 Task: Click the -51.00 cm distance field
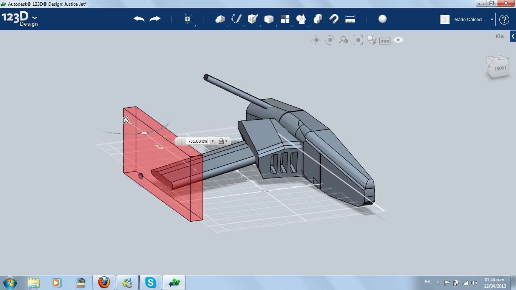click(x=198, y=141)
